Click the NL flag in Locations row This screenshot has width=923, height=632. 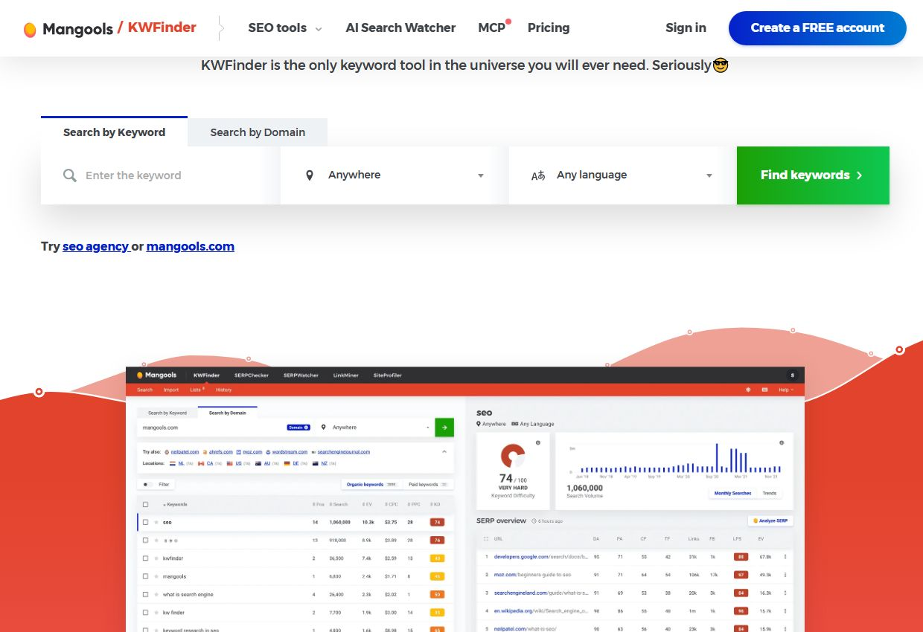point(173,463)
